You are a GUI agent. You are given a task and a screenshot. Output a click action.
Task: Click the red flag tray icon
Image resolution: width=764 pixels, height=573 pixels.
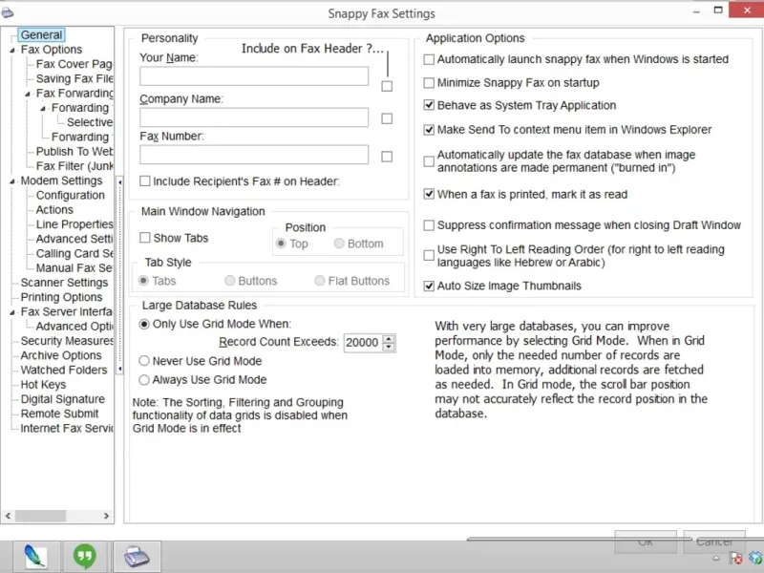[x=736, y=559]
